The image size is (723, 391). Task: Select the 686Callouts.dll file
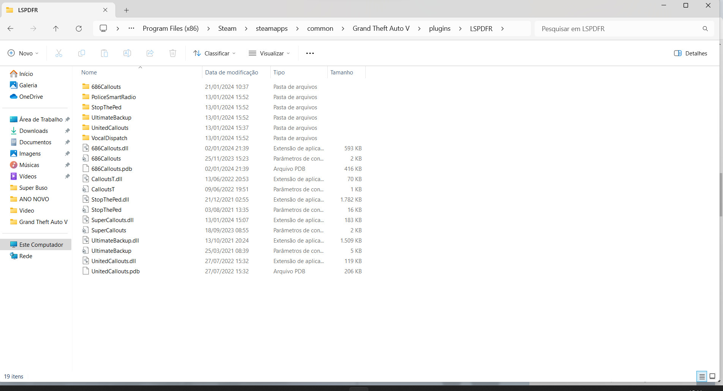click(110, 148)
